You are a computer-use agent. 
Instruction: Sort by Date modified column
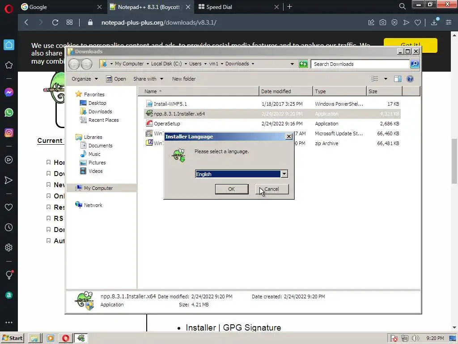tap(286, 91)
